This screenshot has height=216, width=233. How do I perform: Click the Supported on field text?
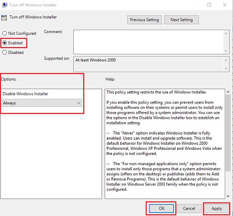pos(96,60)
